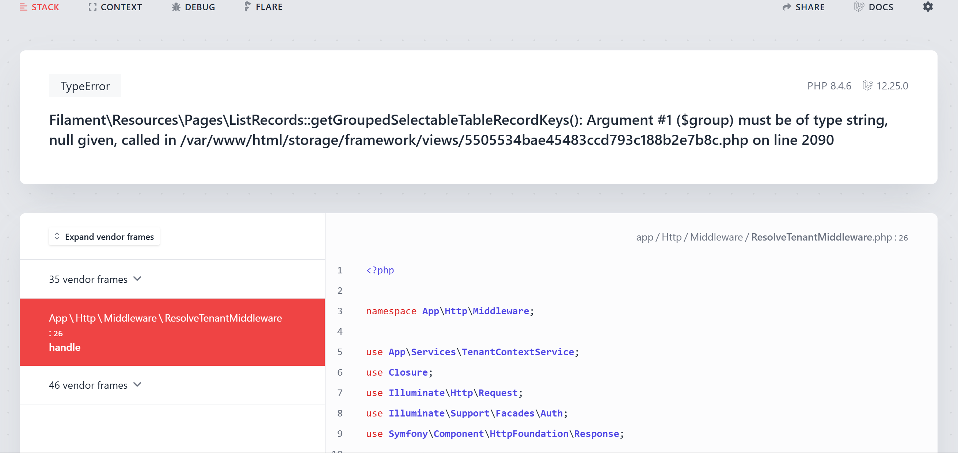Click the Share arrow icon
Viewport: 958px width, 453px height.
786,7
